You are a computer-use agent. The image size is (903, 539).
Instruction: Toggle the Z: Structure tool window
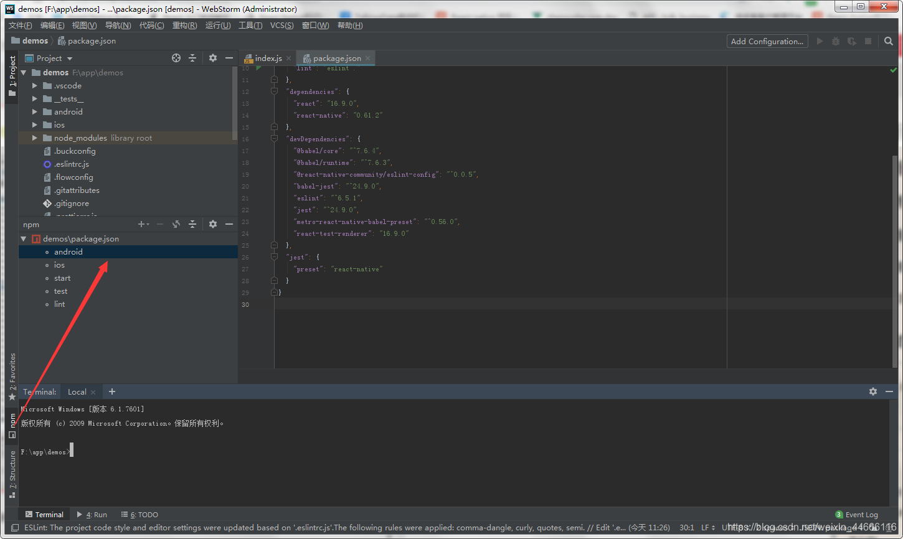click(x=12, y=474)
